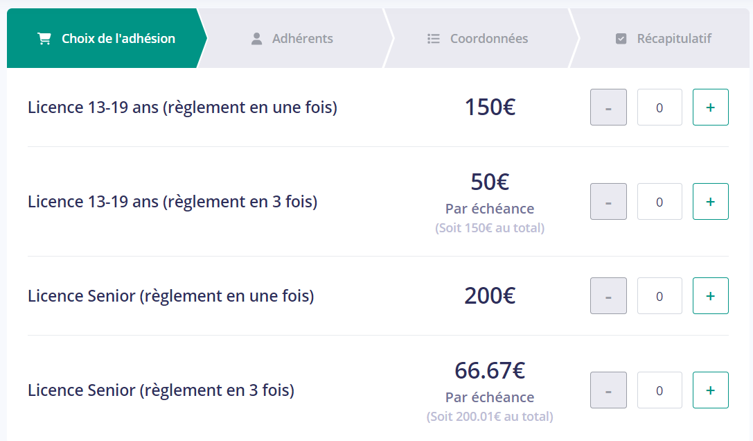Focus quantity field for 66.67€ Senior licence

(659, 390)
